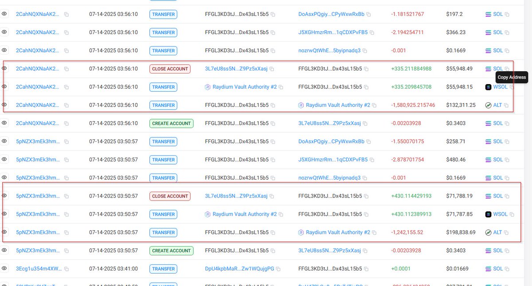Copy the 3L7eU8ss5N sender on the $55,948.49 row

pyautogui.click(x=272, y=69)
